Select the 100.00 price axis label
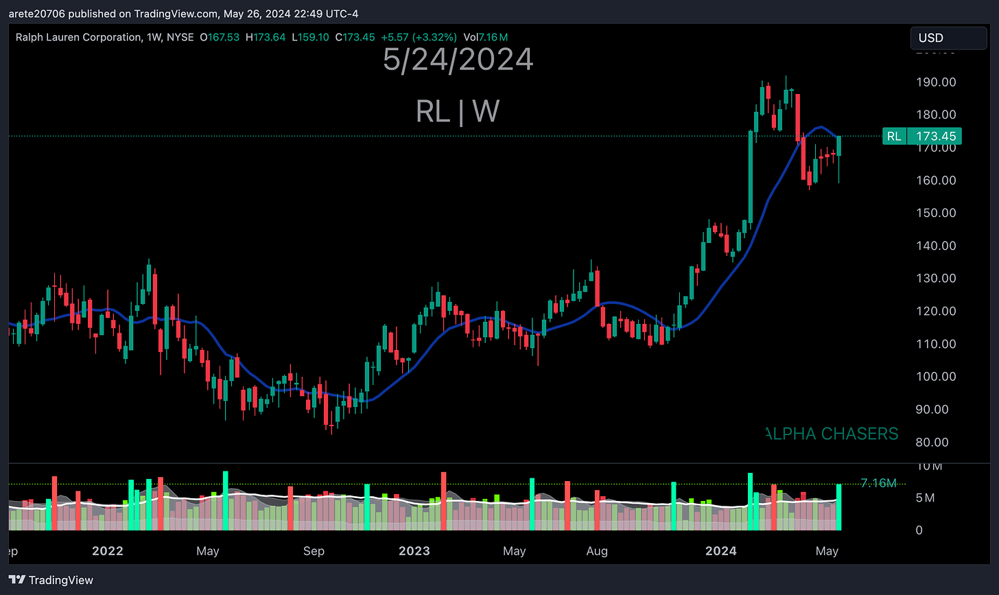 tap(937, 376)
